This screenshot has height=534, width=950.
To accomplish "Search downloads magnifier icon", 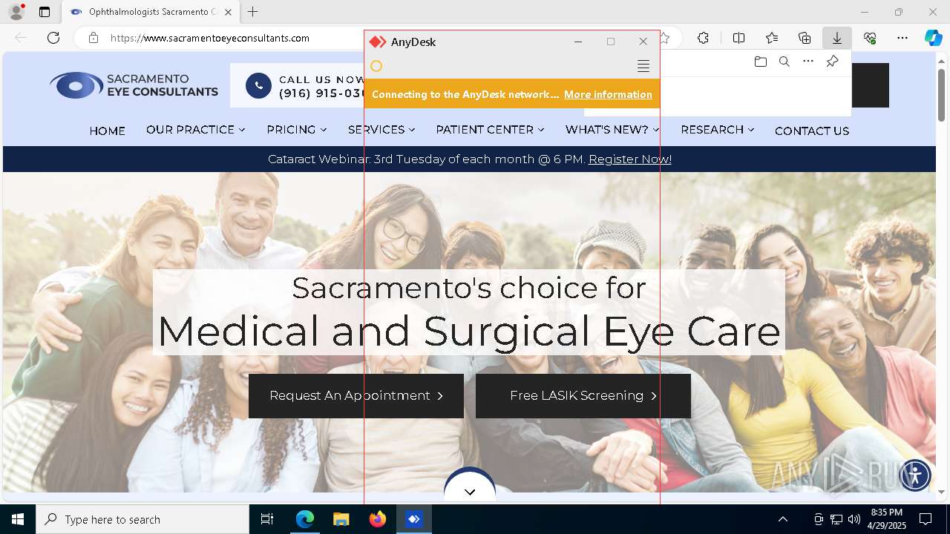I will click(784, 62).
